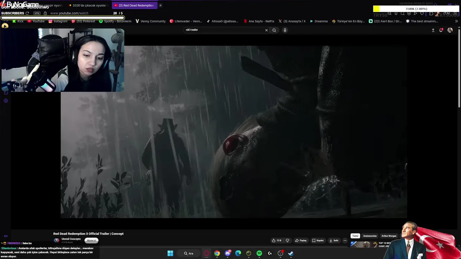This screenshot has width=461, height=259.
Task: Open the Alert Box / Str... bookmark
Action: click(x=385, y=21)
